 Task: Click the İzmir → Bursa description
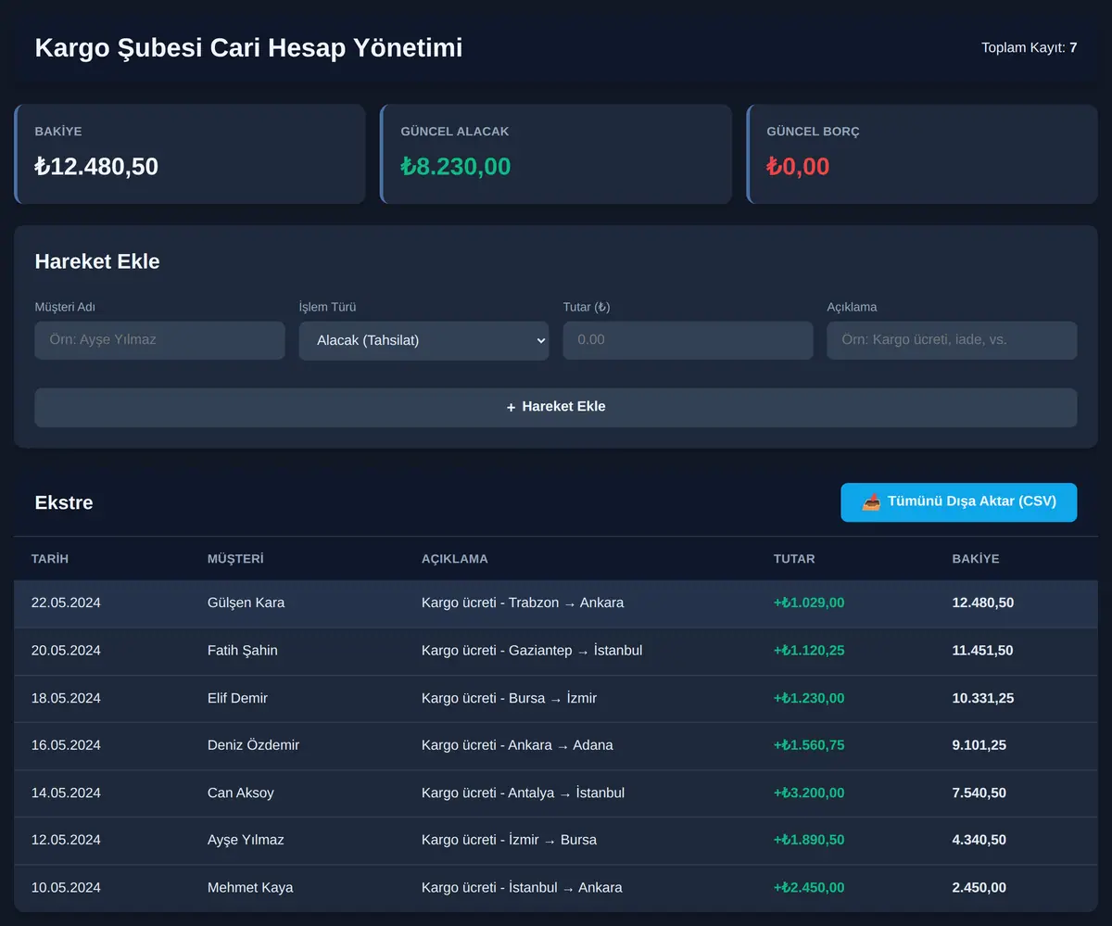pos(509,840)
